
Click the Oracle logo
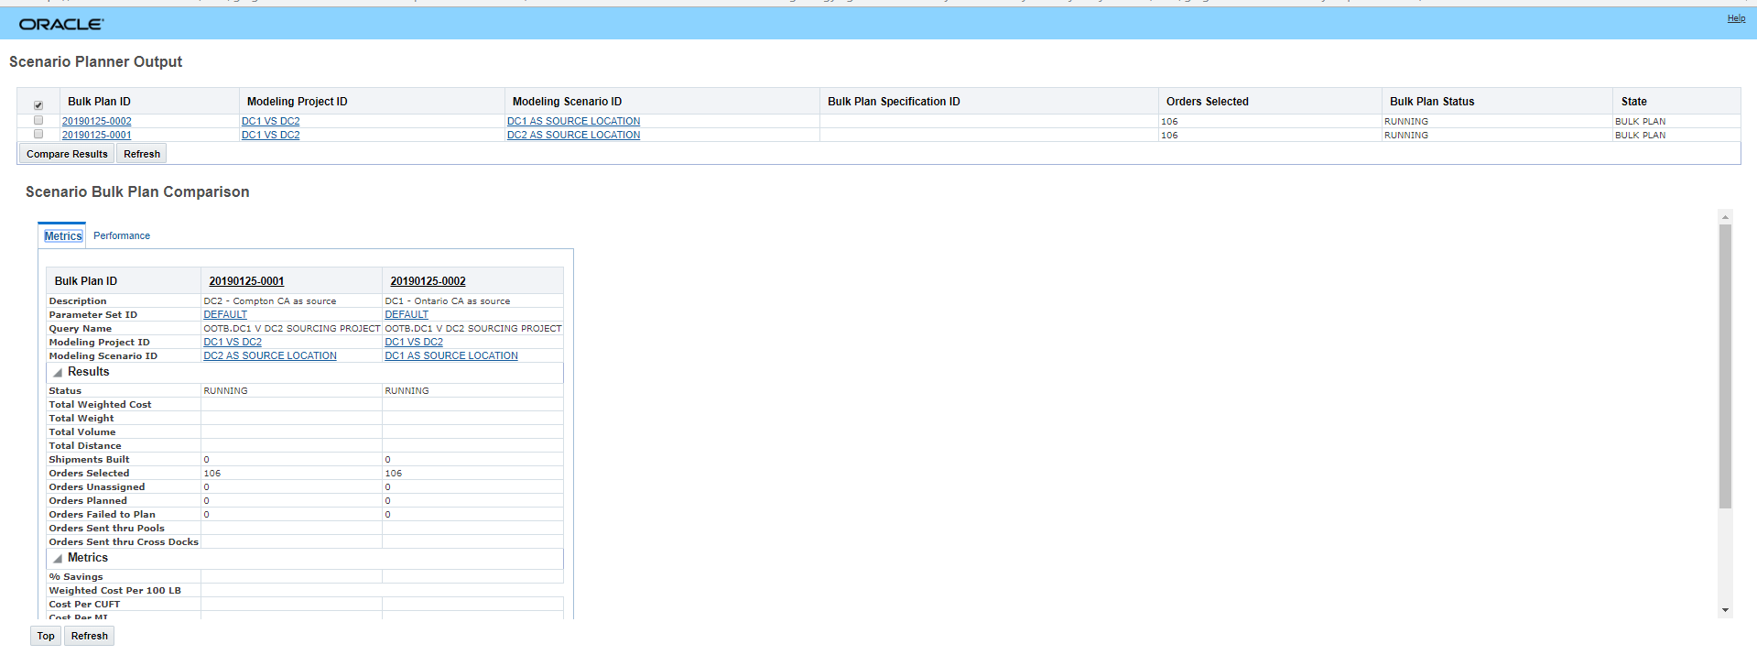[x=61, y=25]
